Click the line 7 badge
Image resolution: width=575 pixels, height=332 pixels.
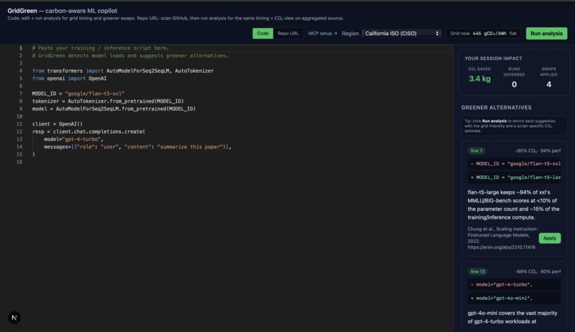pos(477,151)
